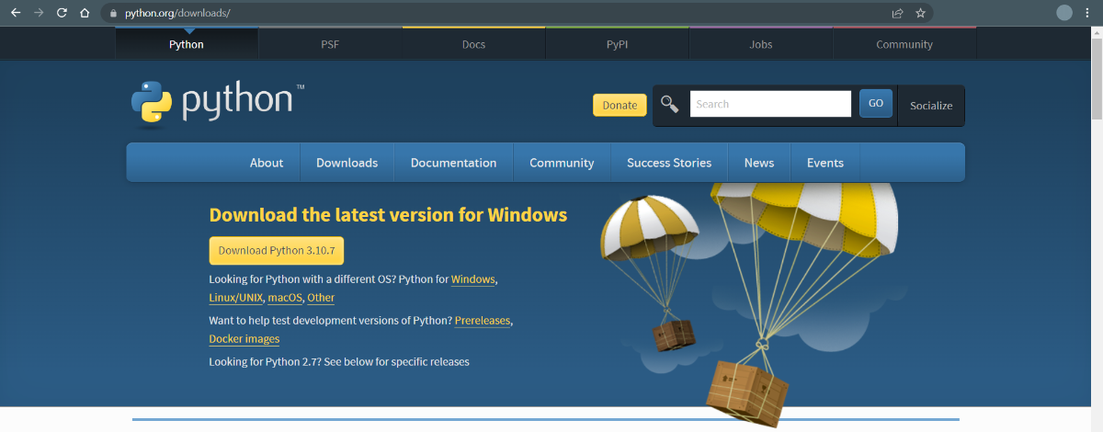
Task: Open the Documentation menu item
Action: [453, 163]
